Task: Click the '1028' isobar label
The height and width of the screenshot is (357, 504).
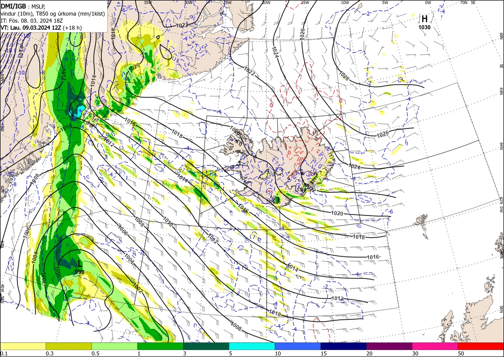Action: point(344,77)
